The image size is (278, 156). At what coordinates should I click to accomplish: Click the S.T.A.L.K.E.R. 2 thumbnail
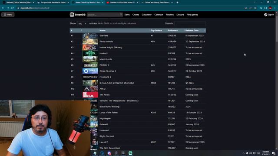coord(90,83)
